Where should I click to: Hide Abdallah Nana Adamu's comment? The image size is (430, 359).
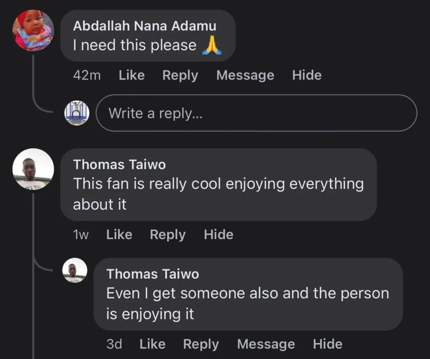pyautogui.click(x=307, y=75)
